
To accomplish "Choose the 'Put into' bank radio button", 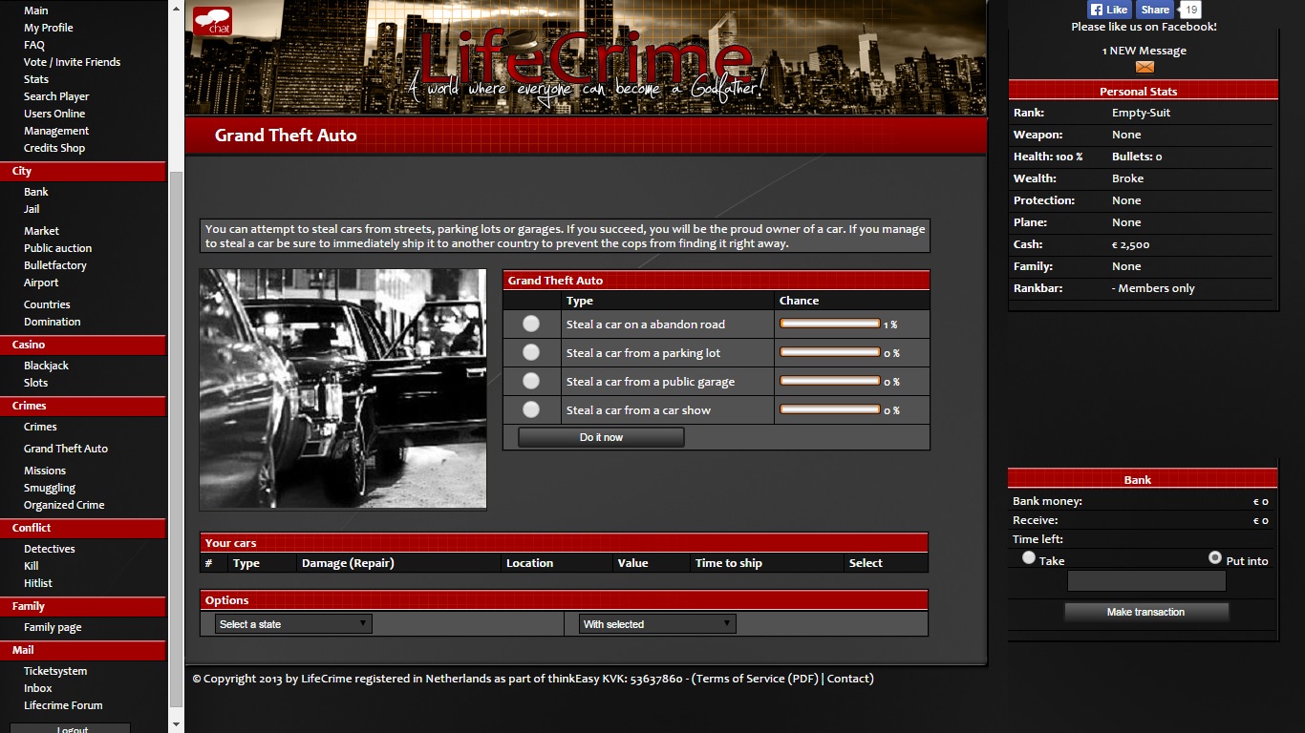I will click(1215, 558).
